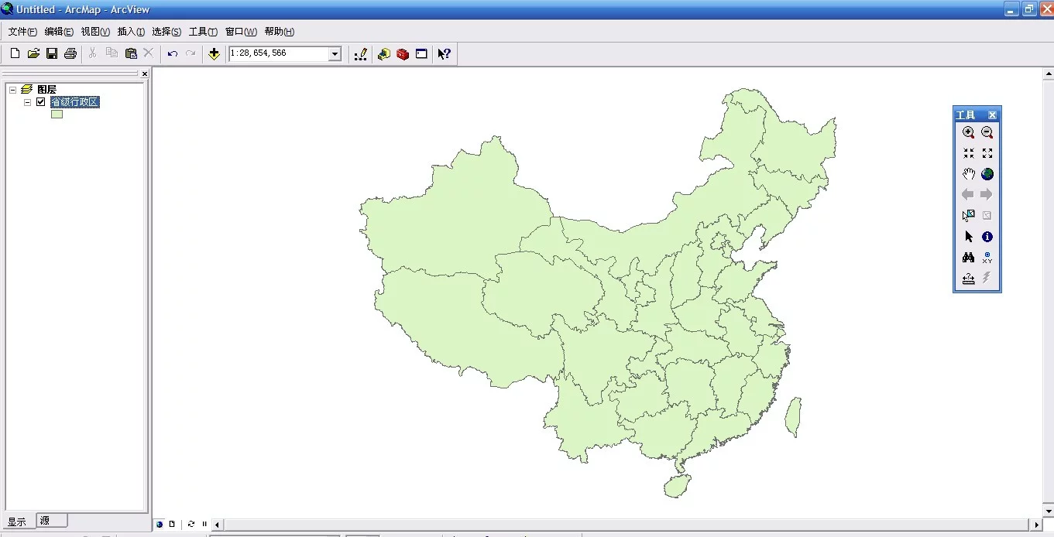Screen dimensions: 1054x537
Task: Click the vertical scrollbar up arrow
Action: pos(1048,74)
